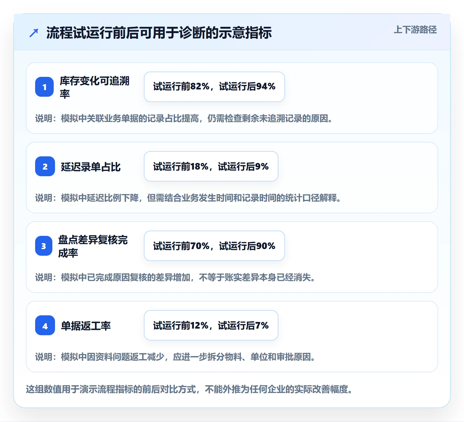
Task: Click the number 2 badge
Action: (x=45, y=166)
